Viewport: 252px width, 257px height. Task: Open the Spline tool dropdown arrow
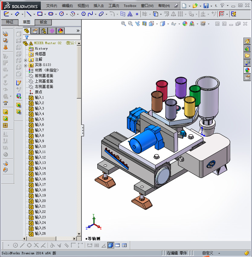click(95, 15)
